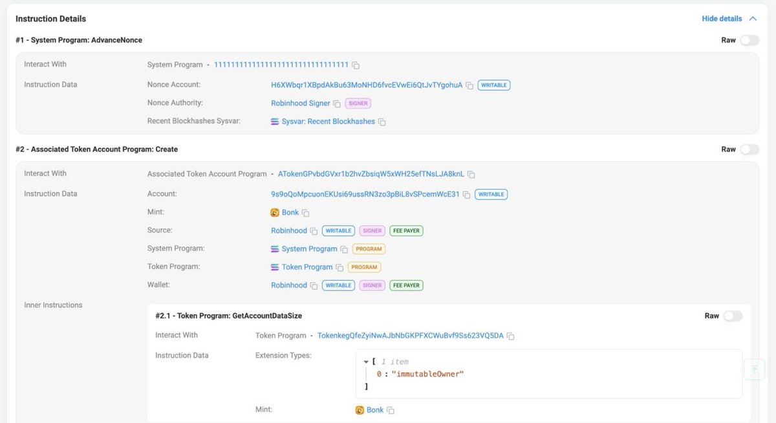Click the WRITABLE badge on Account row
This screenshot has height=423, width=776.
coord(491,194)
